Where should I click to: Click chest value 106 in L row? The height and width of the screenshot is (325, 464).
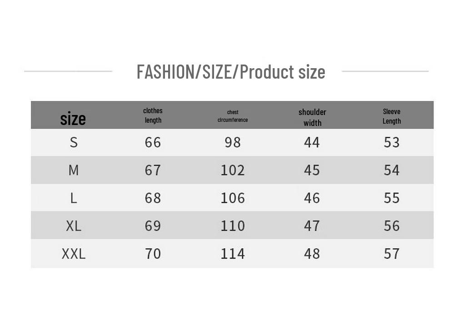(x=233, y=198)
